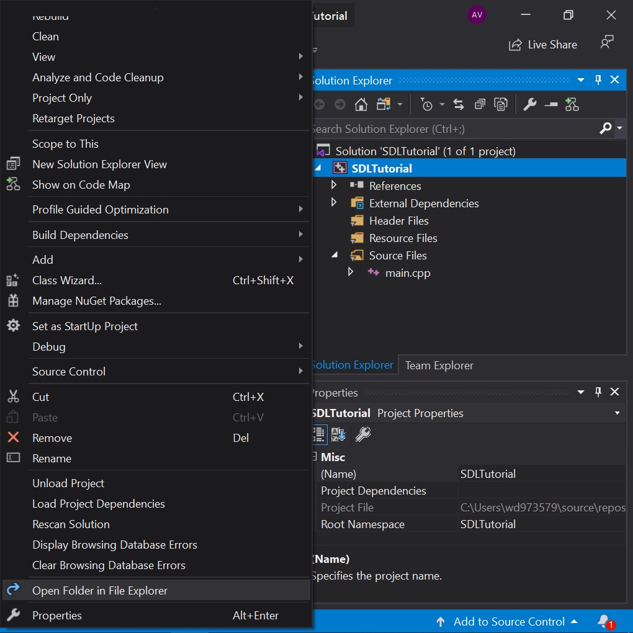Click the (Name) value SDLTutorial field
The width and height of the screenshot is (633, 633).
[542, 474]
